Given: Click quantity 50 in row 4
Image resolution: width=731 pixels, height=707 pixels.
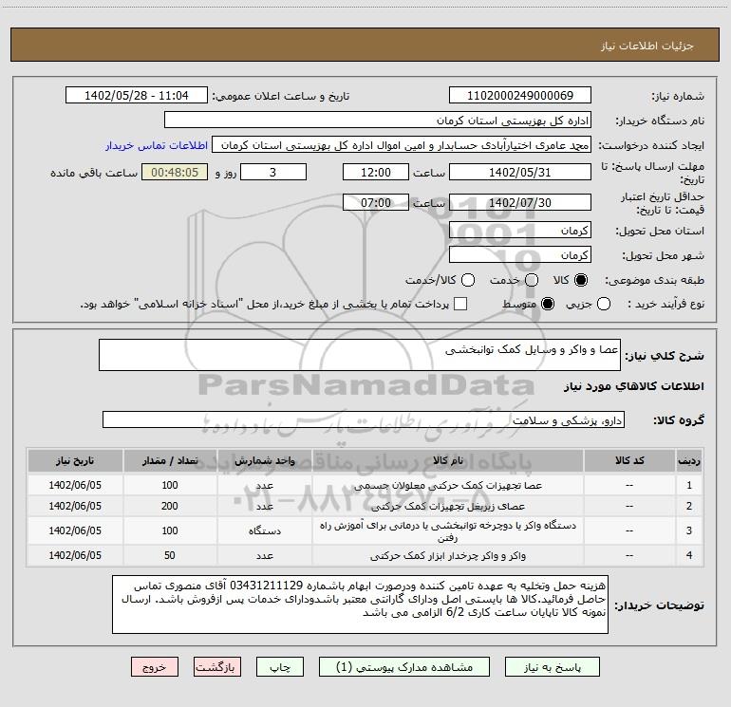Looking at the screenshot, I should tap(170, 555).
